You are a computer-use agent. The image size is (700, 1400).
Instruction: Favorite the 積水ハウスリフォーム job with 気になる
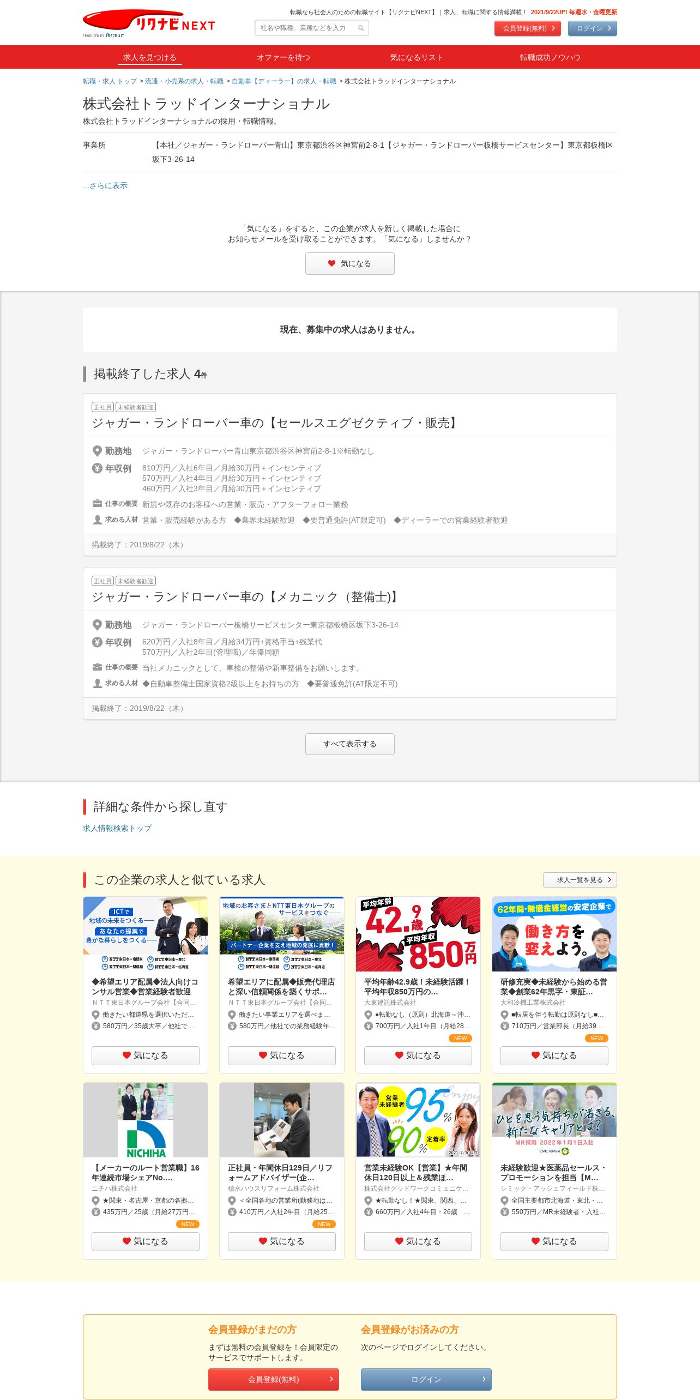282,1241
